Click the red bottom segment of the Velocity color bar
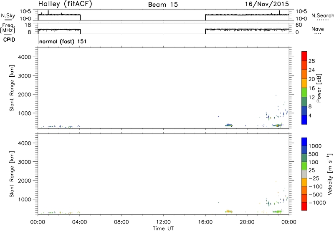The width and height of the screenshot is (334, 231). 304,206
